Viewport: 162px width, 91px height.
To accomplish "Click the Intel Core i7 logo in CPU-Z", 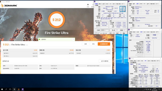I will 123,9.
